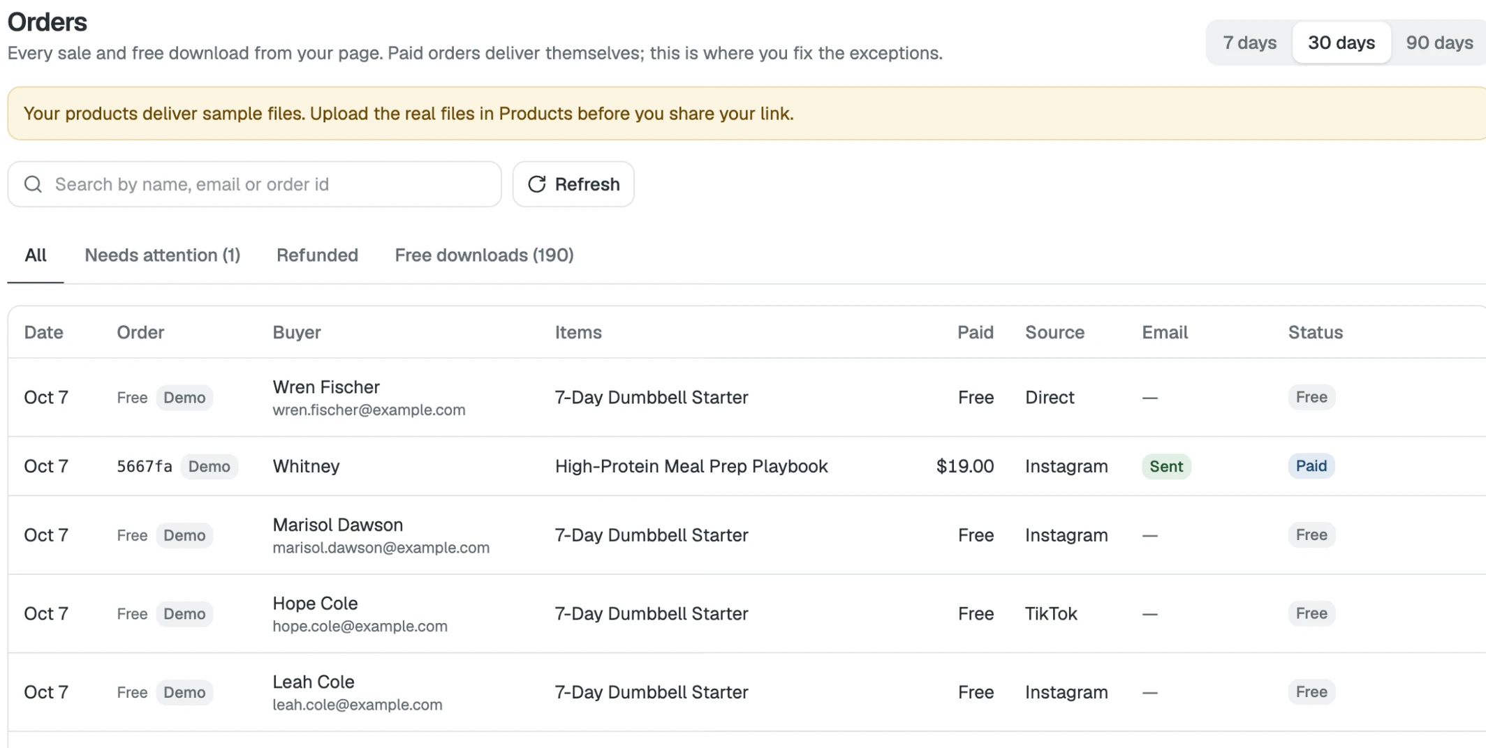Click marisol.dawson@example.com email
This screenshot has width=1486, height=748.
coord(381,548)
